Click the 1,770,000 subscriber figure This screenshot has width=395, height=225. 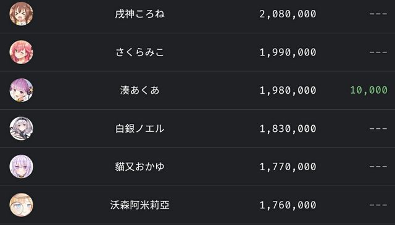[288, 167]
